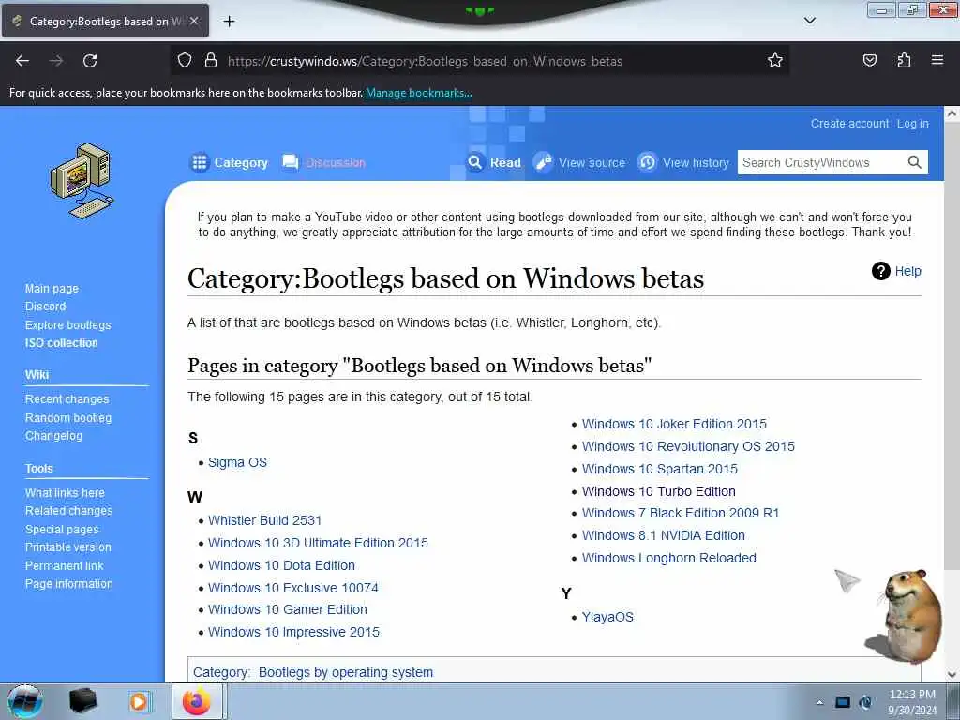Switch to the Category tab
This screenshot has height=720, width=960.
click(x=229, y=162)
